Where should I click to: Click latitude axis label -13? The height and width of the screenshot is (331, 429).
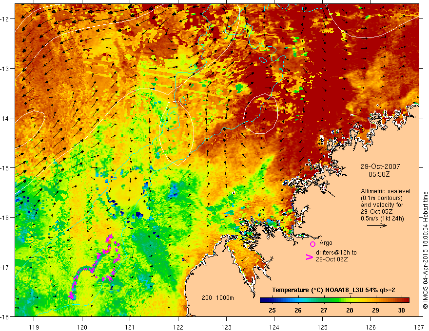point(5,69)
